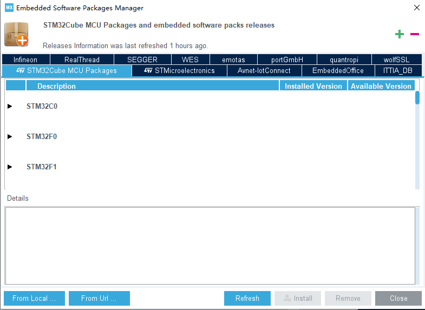Viewport: 425px width, 310px height.
Task: Select the EmbeddedOffice tab
Action: point(338,71)
